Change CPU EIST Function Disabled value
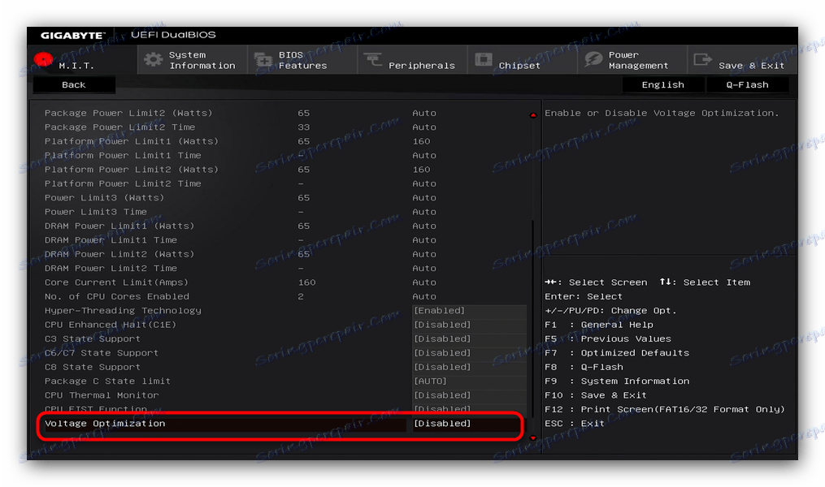Screen dimensions: 825x487 coord(469,409)
